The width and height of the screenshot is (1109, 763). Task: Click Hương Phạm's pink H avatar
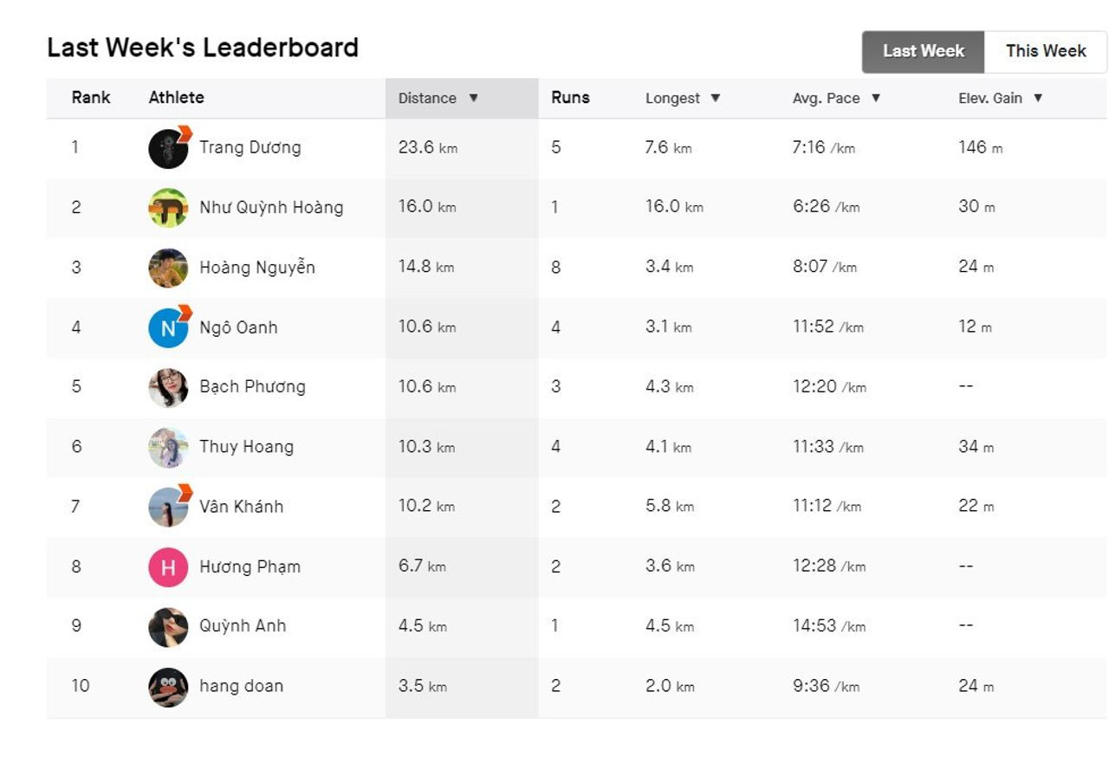pos(168,567)
